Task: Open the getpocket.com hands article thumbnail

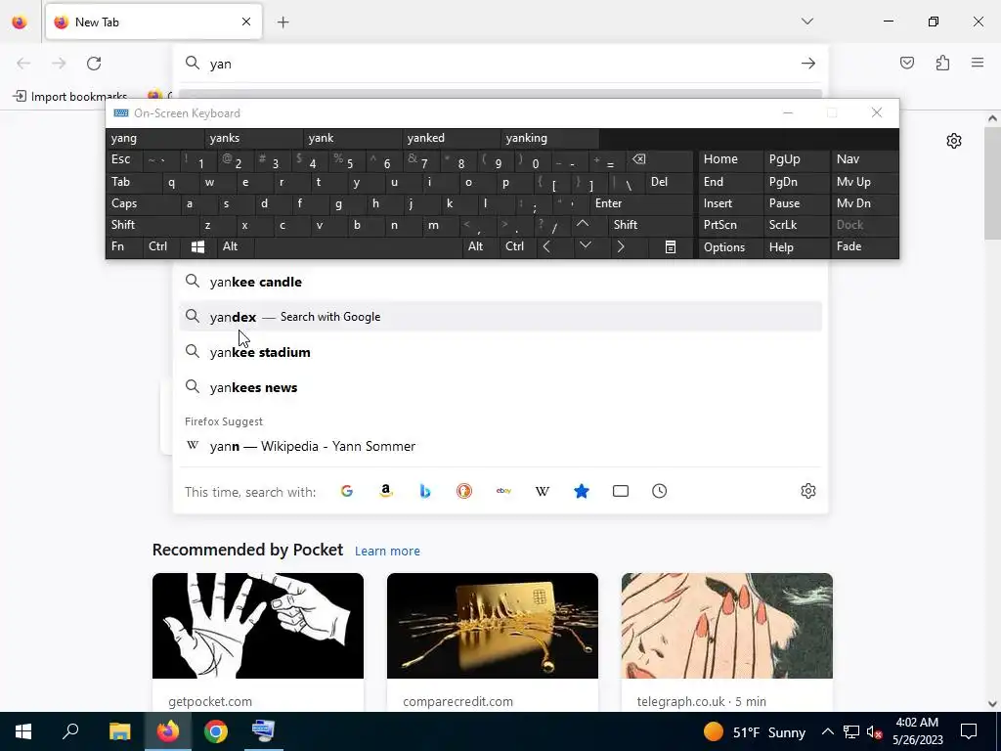Action: tap(258, 626)
